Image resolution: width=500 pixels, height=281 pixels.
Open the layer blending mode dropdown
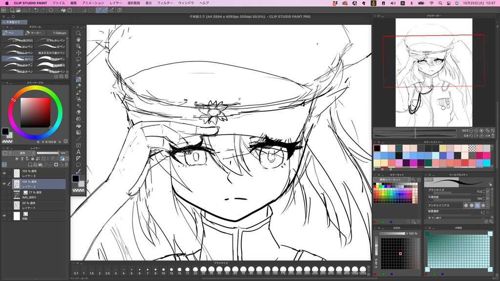23,153
